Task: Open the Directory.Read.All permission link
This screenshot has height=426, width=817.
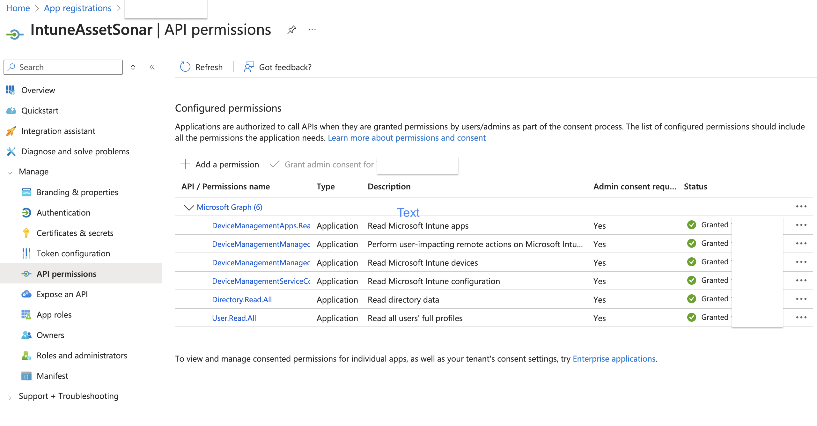Action: [242, 299]
